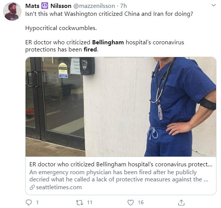221x208 pixels.
Task: Open the doctor in scrubs article photo
Action: click(x=121, y=107)
